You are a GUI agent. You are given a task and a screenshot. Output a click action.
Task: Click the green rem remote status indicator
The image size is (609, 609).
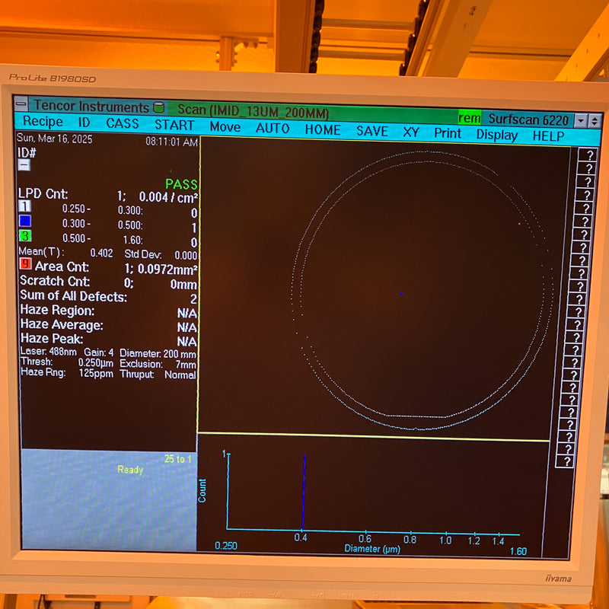(469, 118)
